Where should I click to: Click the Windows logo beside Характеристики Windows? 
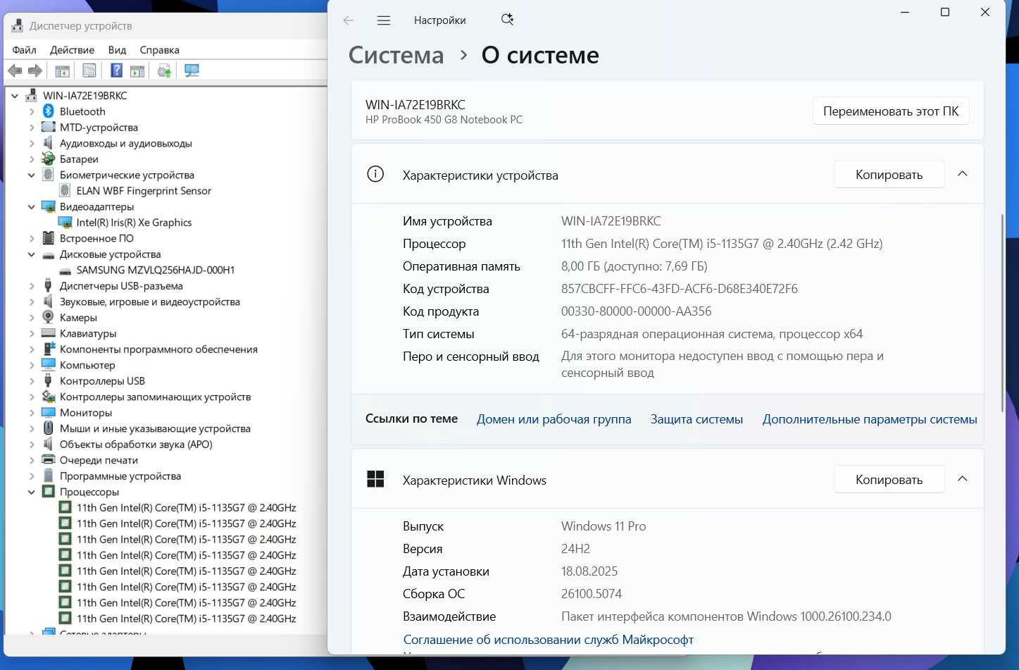[x=375, y=479]
